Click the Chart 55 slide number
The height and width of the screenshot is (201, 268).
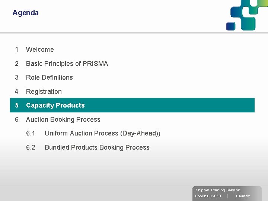point(243,196)
